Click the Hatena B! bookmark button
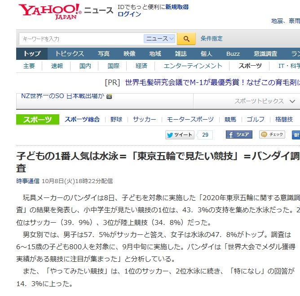The image size is (300, 296). click(296, 135)
